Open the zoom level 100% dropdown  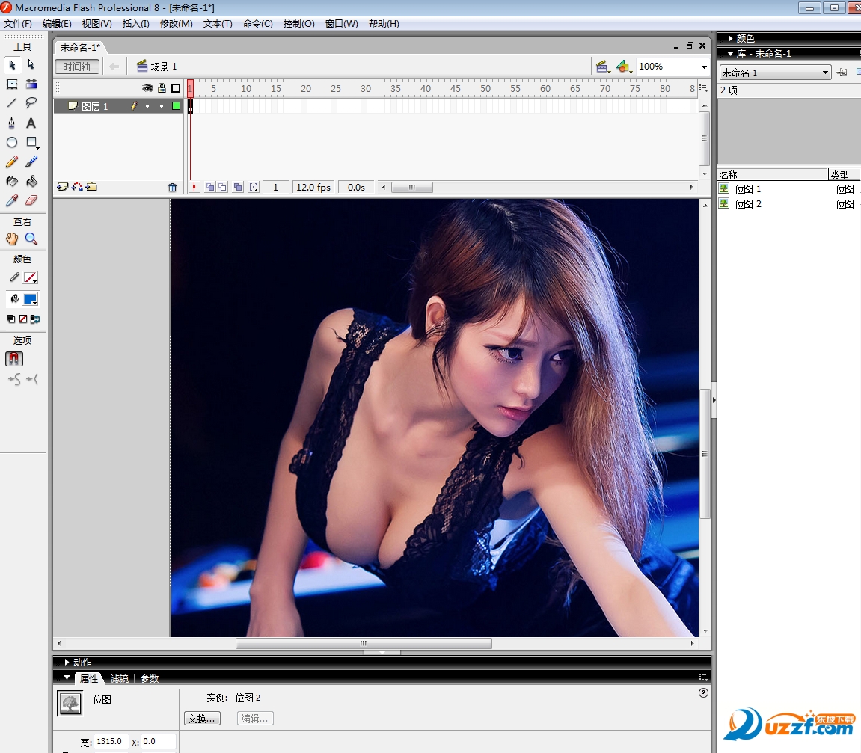pos(704,67)
